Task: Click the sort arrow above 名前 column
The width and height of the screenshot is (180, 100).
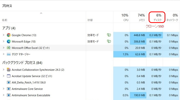Action: pos(41,13)
